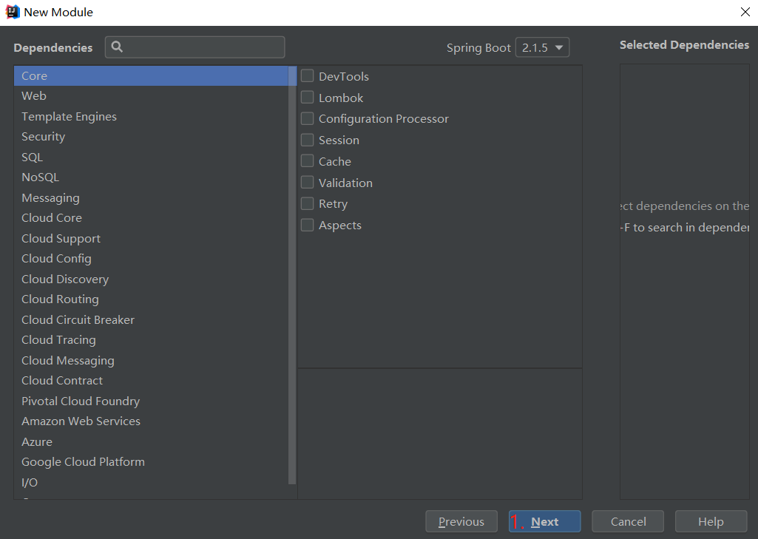Image resolution: width=758 pixels, height=539 pixels.
Task: Tick the Configuration Processor checkbox
Action: click(x=308, y=119)
